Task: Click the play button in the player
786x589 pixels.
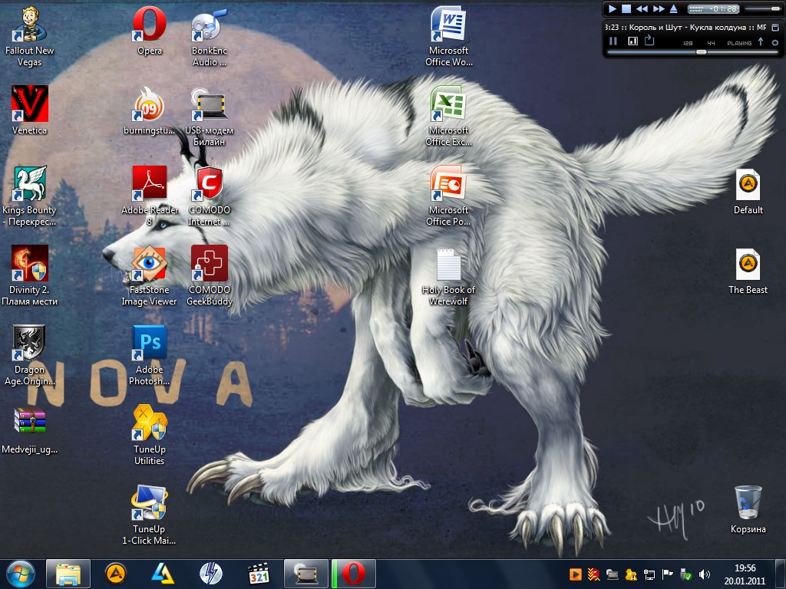Action: (x=612, y=8)
